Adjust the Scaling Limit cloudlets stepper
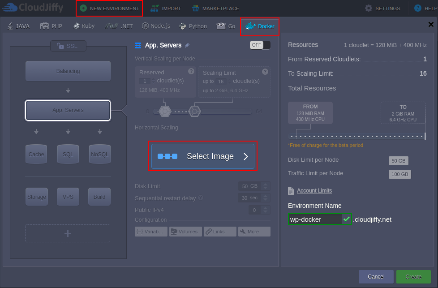Screen dimensions: 438x288 pyautogui.click(x=229, y=81)
